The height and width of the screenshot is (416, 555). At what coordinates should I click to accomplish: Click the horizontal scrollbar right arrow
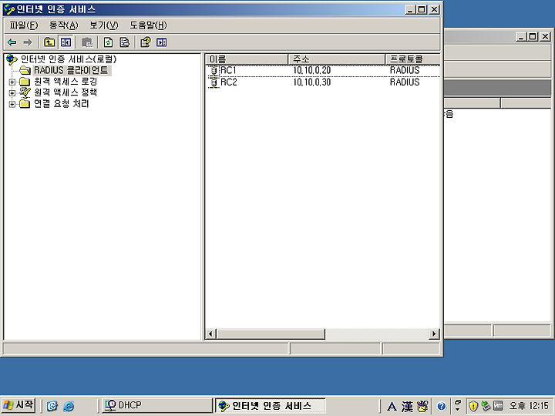(434, 334)
